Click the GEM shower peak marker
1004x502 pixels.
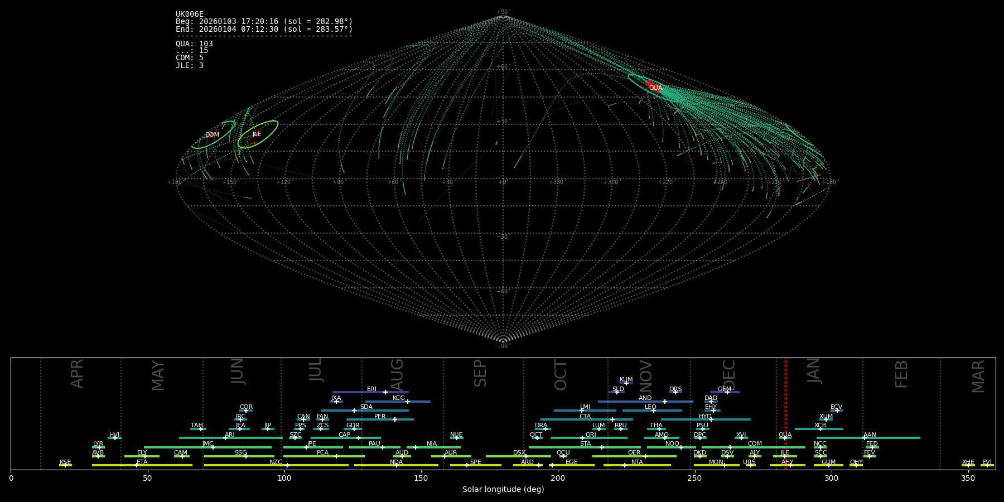tap(727, 392)
